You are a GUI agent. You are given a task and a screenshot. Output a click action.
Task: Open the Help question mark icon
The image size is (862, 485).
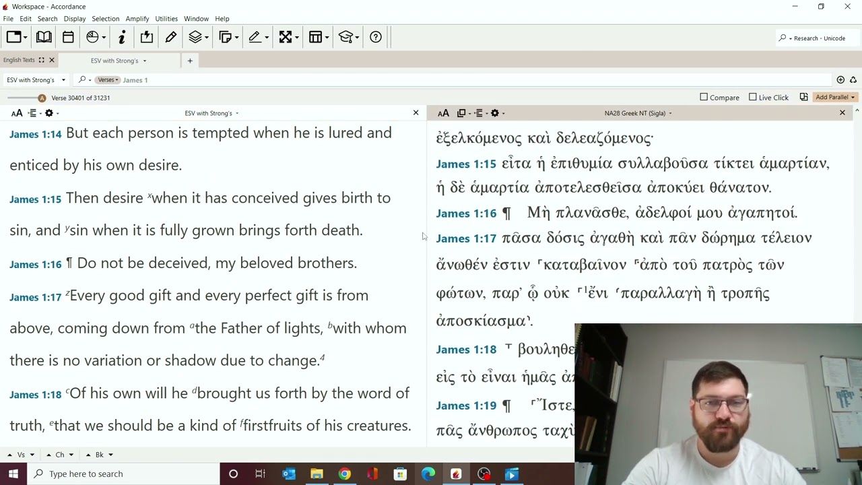coord(376,38)
